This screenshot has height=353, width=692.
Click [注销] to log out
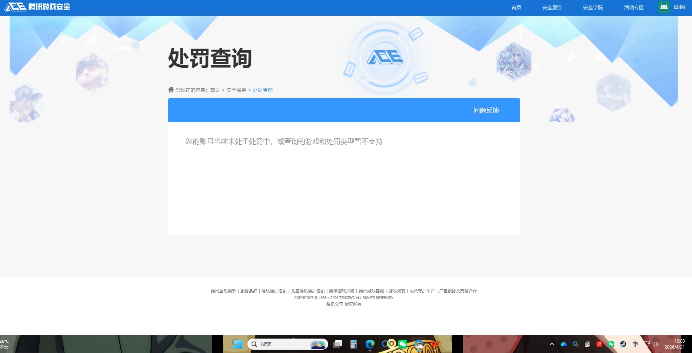[x=680, y=7]
